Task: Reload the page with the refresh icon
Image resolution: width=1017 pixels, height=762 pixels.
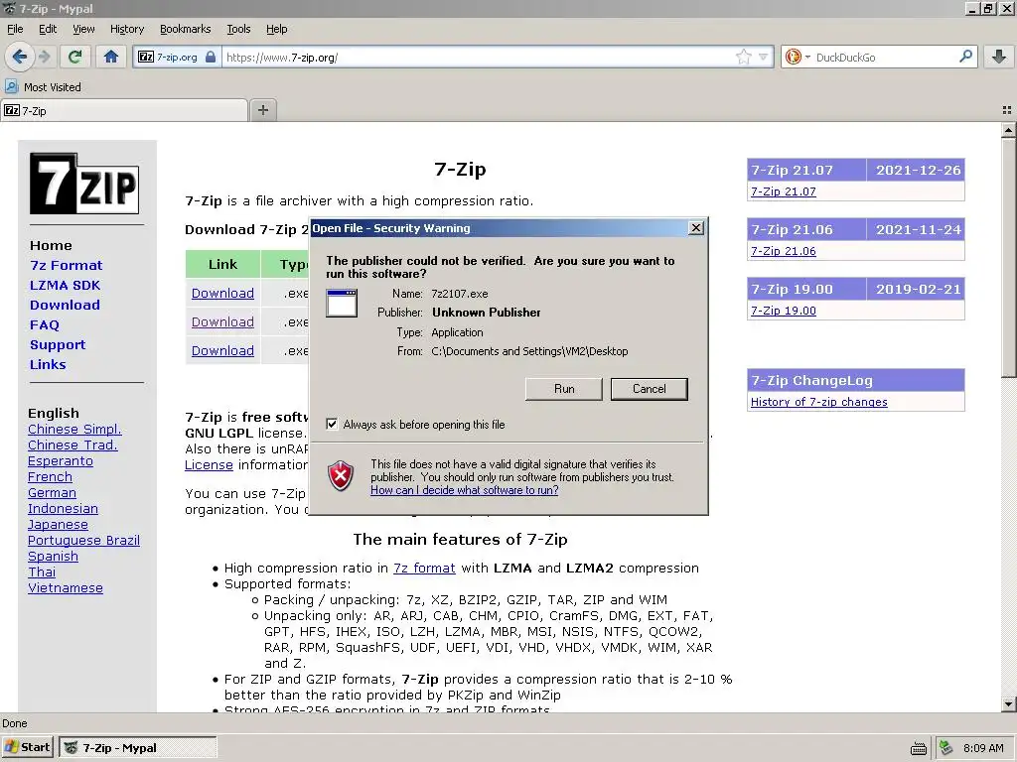Action: point(75,57)
